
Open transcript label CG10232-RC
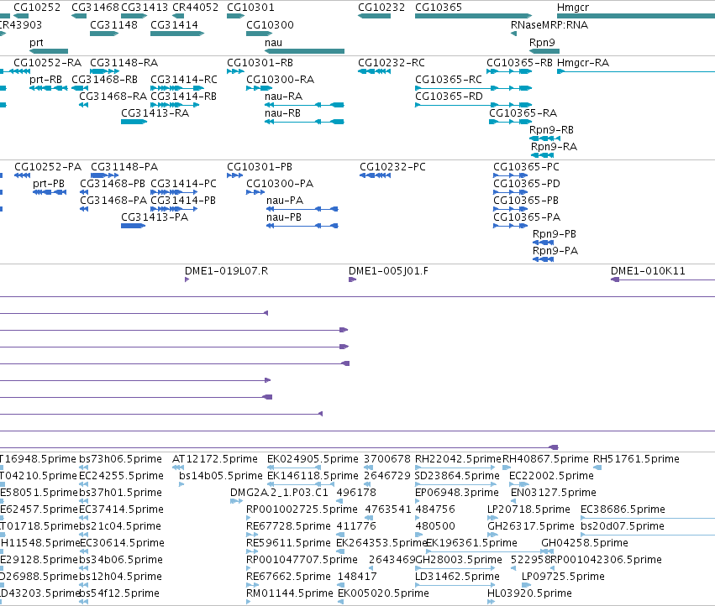point(392,63)
